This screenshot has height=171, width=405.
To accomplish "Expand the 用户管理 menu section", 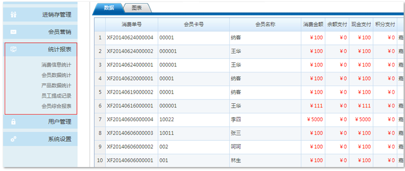I will click(40, 121).
